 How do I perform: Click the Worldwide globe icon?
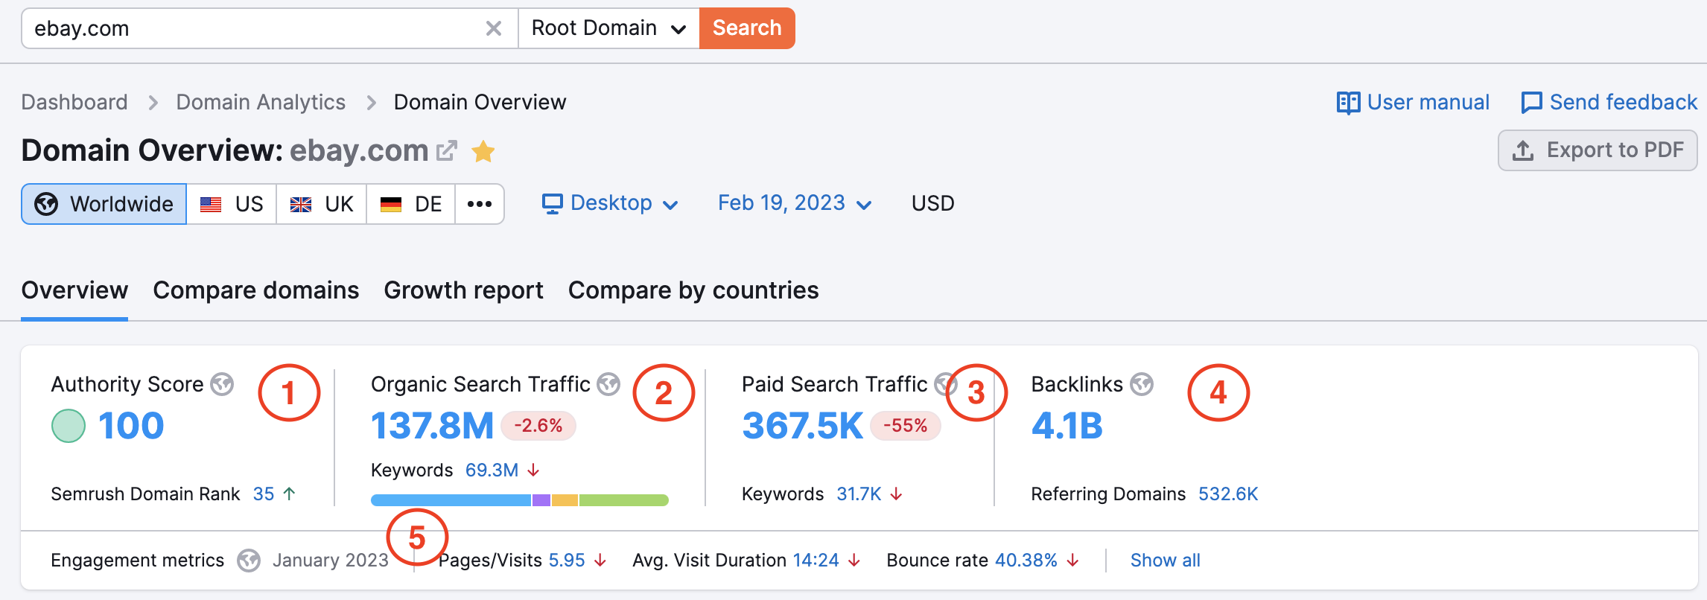click(x=46, y=204)
